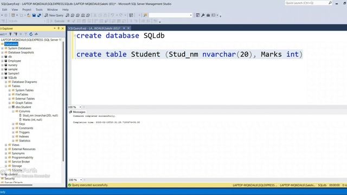Open the Help menu
347x195 pixels.
(65, 10)
